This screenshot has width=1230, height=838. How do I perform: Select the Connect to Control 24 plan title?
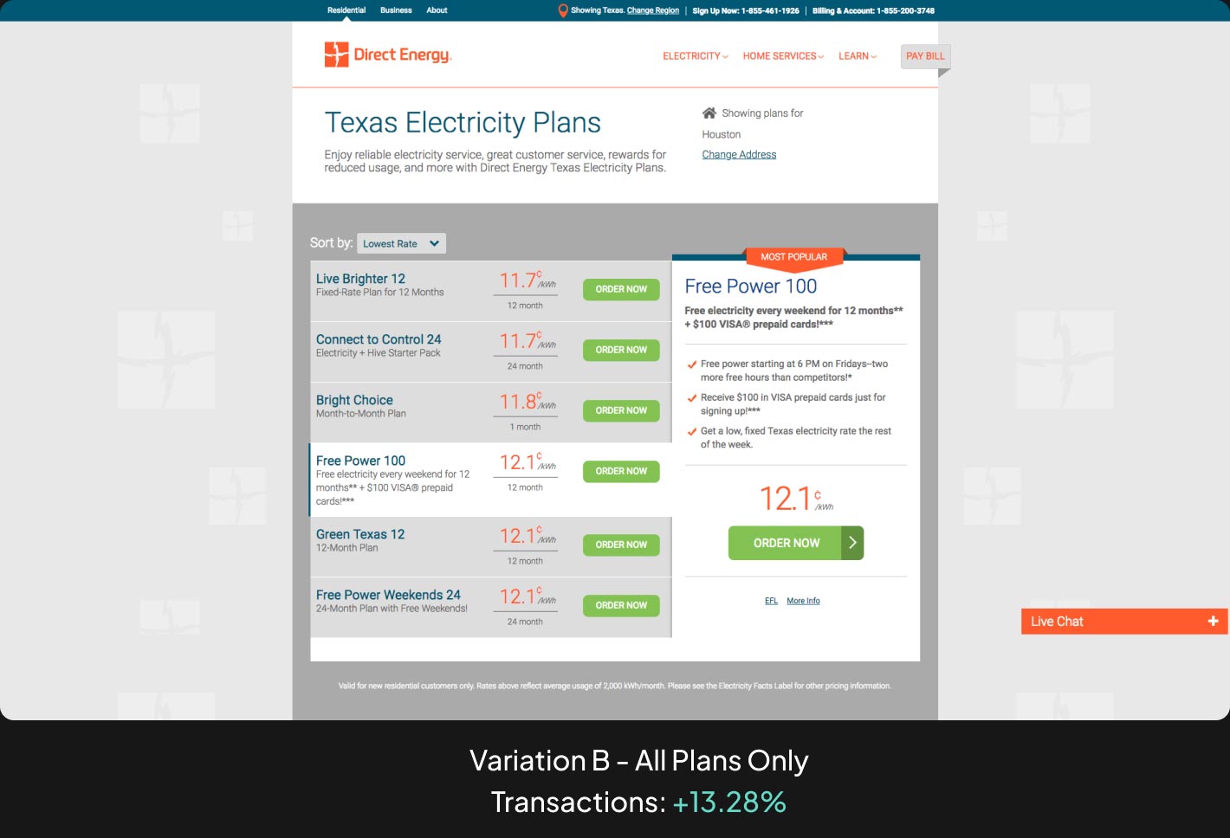(x=379, y=339)
